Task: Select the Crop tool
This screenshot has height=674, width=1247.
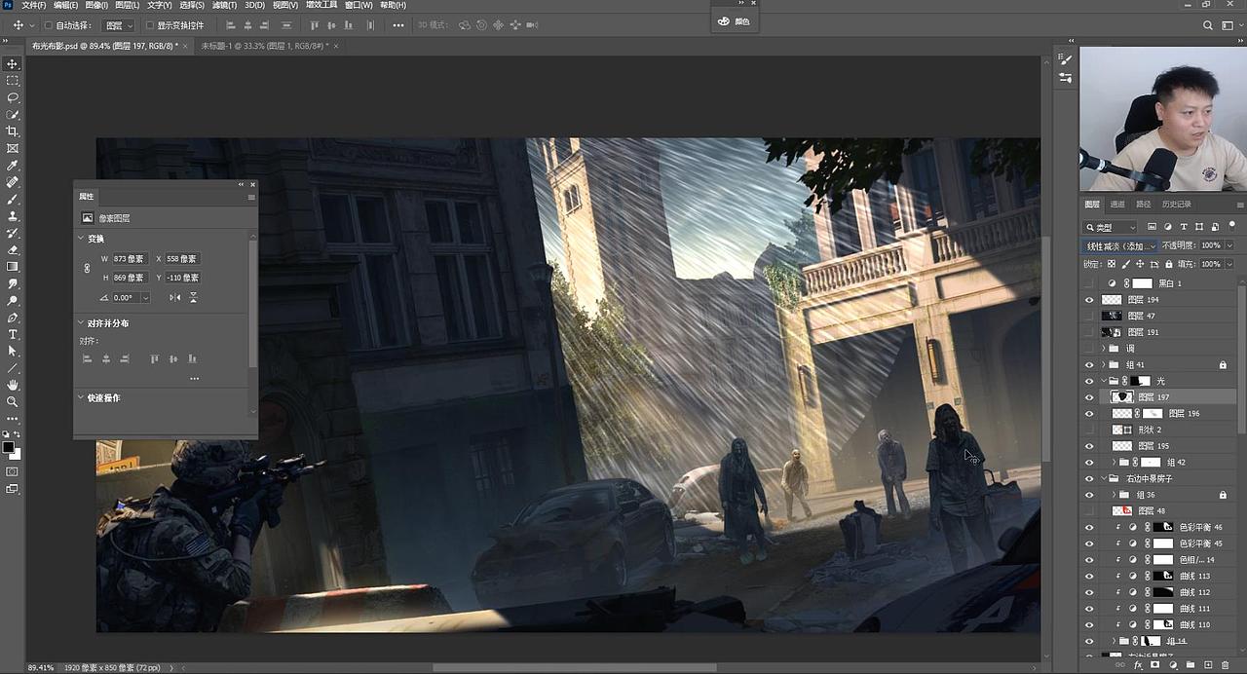Action: click(13, 131)
